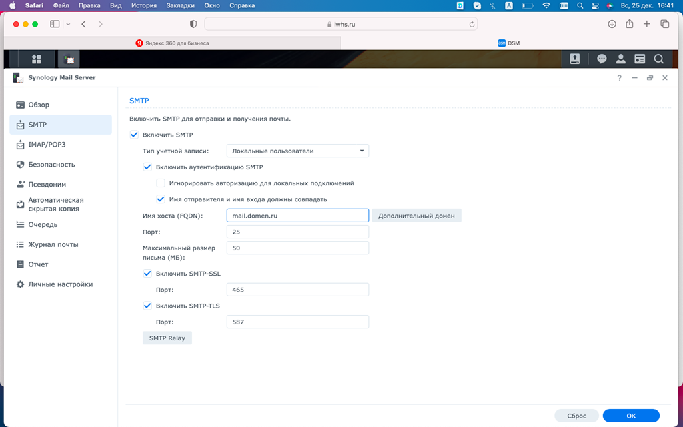Open Тип учетной записи dropdown

pyautogui.click(x=297, y=151)
